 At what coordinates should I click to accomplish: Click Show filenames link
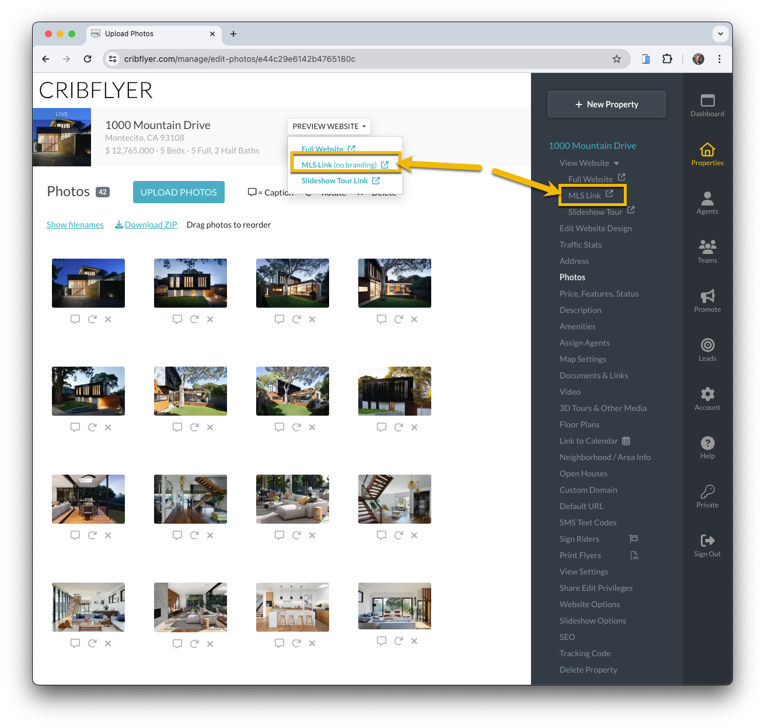click(x=75, y=225)
